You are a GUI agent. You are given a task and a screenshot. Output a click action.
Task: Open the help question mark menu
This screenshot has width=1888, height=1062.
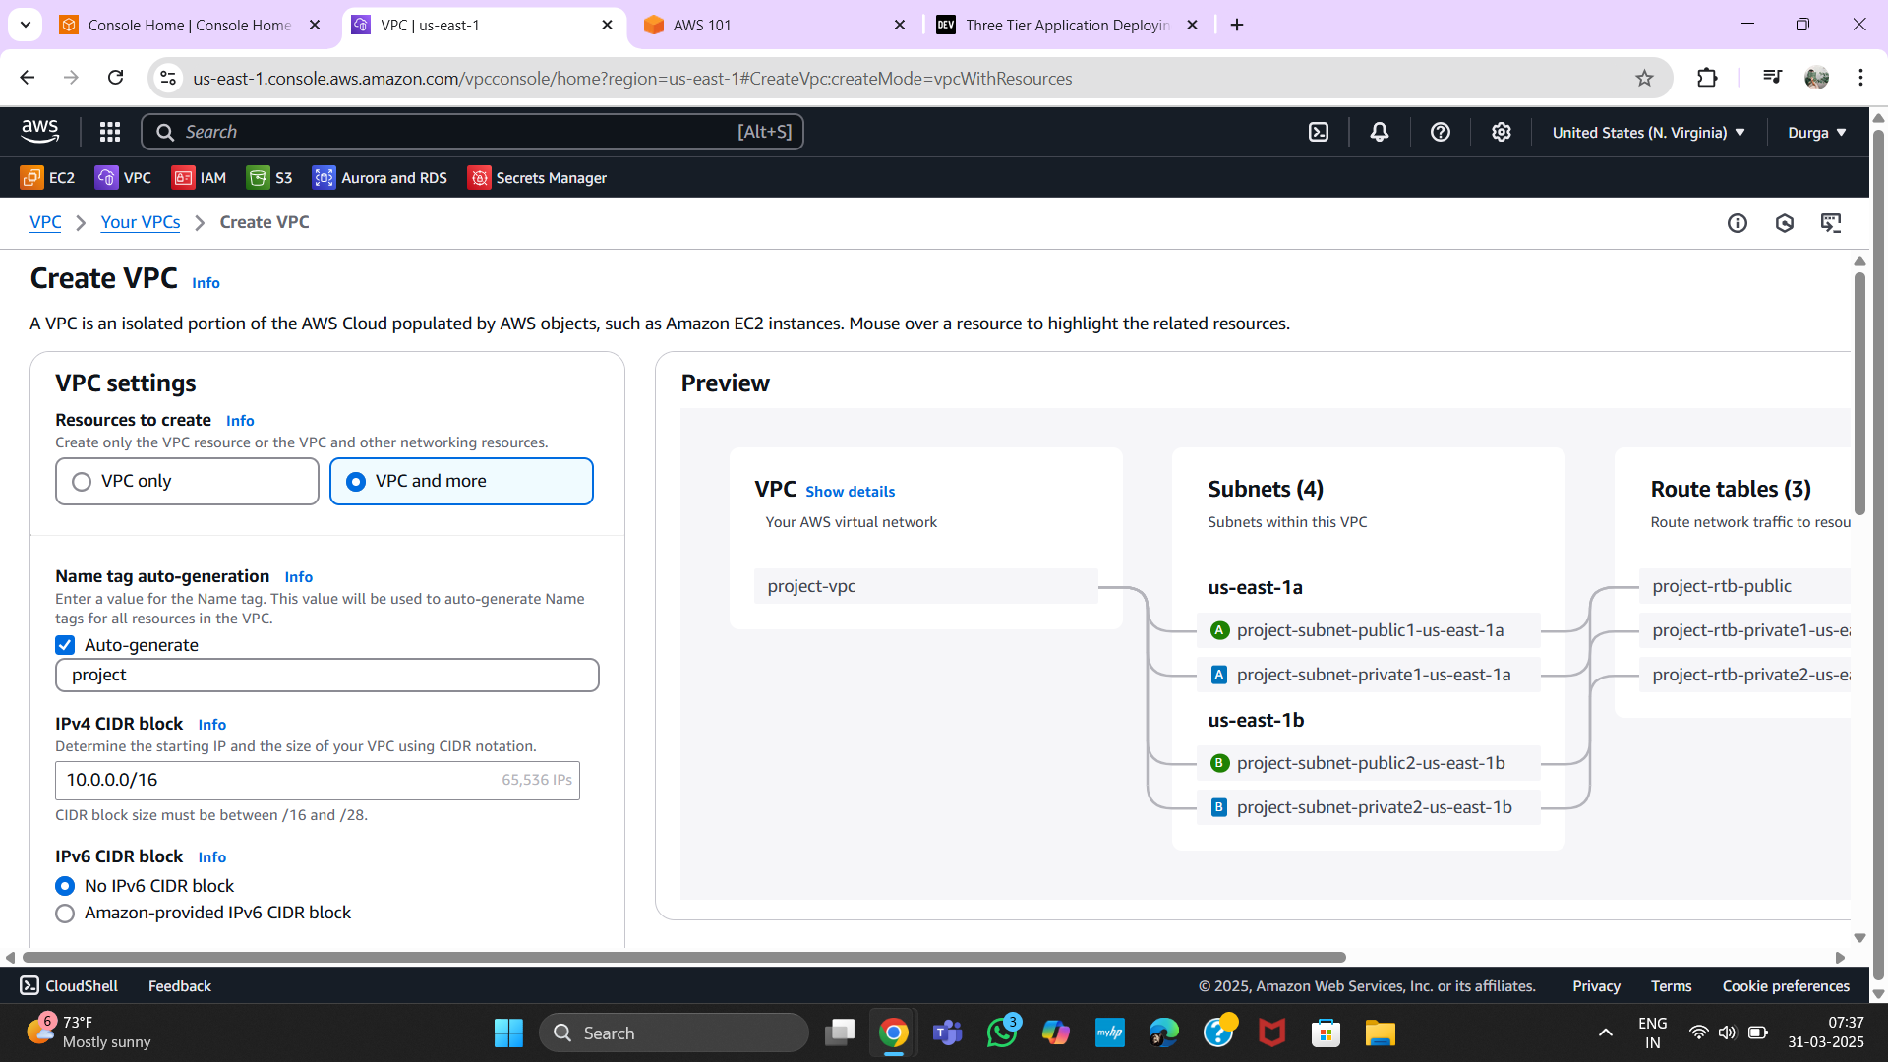pos(1441,132)
